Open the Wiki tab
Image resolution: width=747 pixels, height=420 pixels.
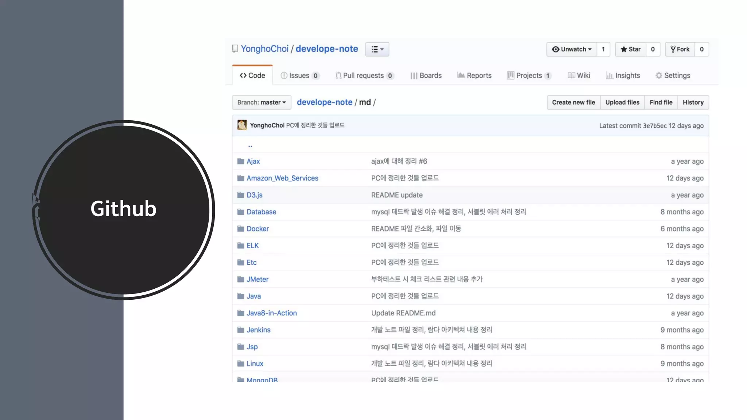click(x=579, y=75)
